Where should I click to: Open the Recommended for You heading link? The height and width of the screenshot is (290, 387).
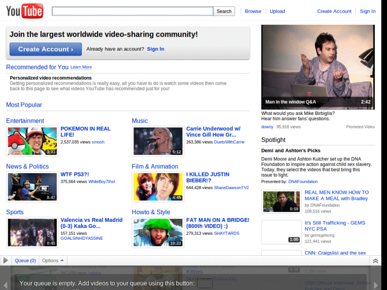[x=37, y=67]
